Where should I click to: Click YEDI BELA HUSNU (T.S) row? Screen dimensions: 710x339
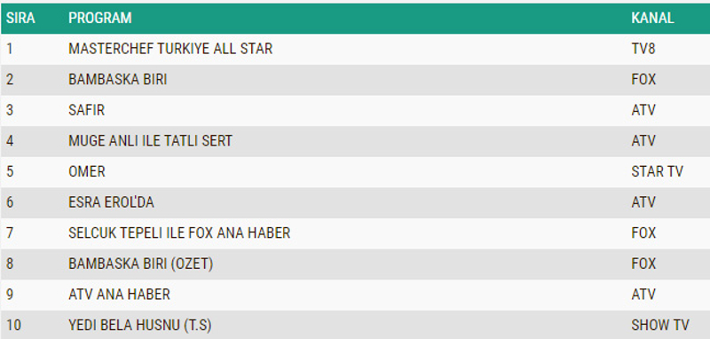coord(355,325)
